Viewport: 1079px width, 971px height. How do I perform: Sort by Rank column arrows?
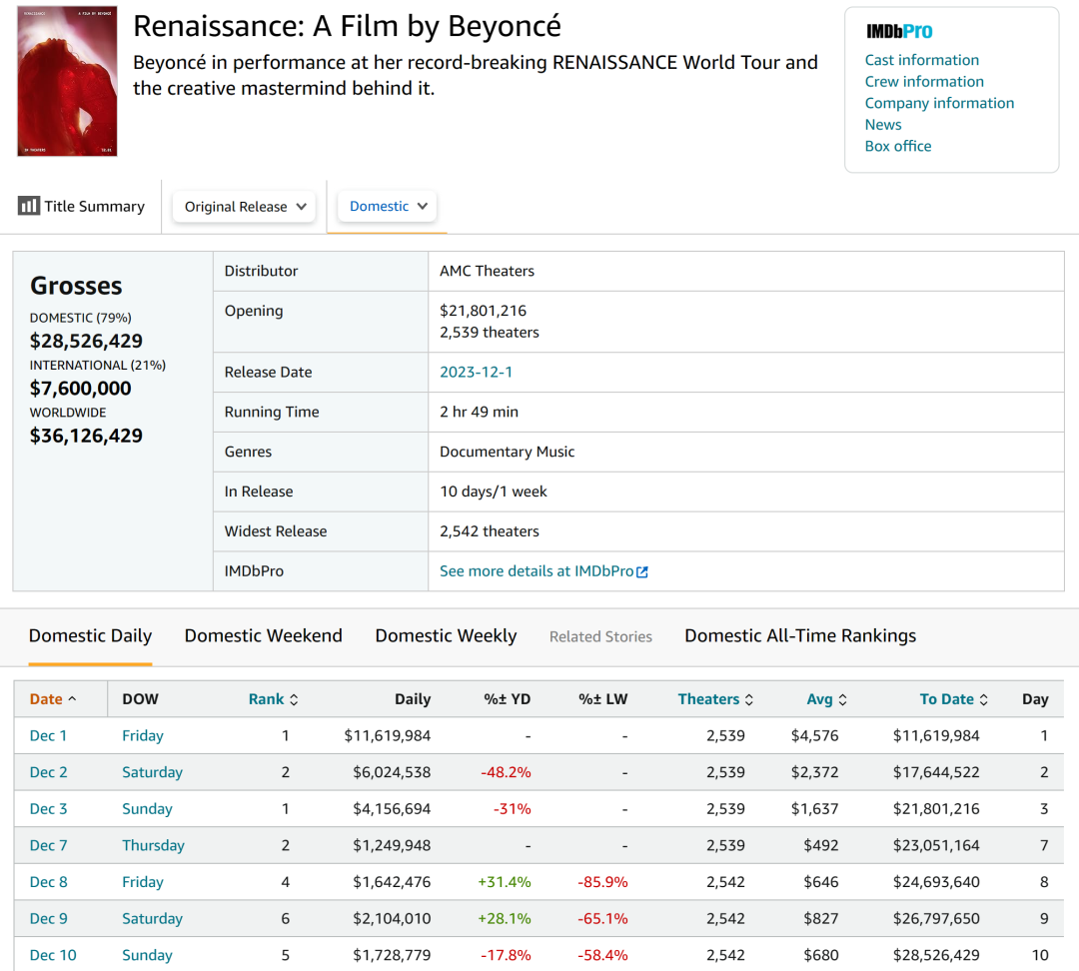pyautogui.click(x=294, y=699)
